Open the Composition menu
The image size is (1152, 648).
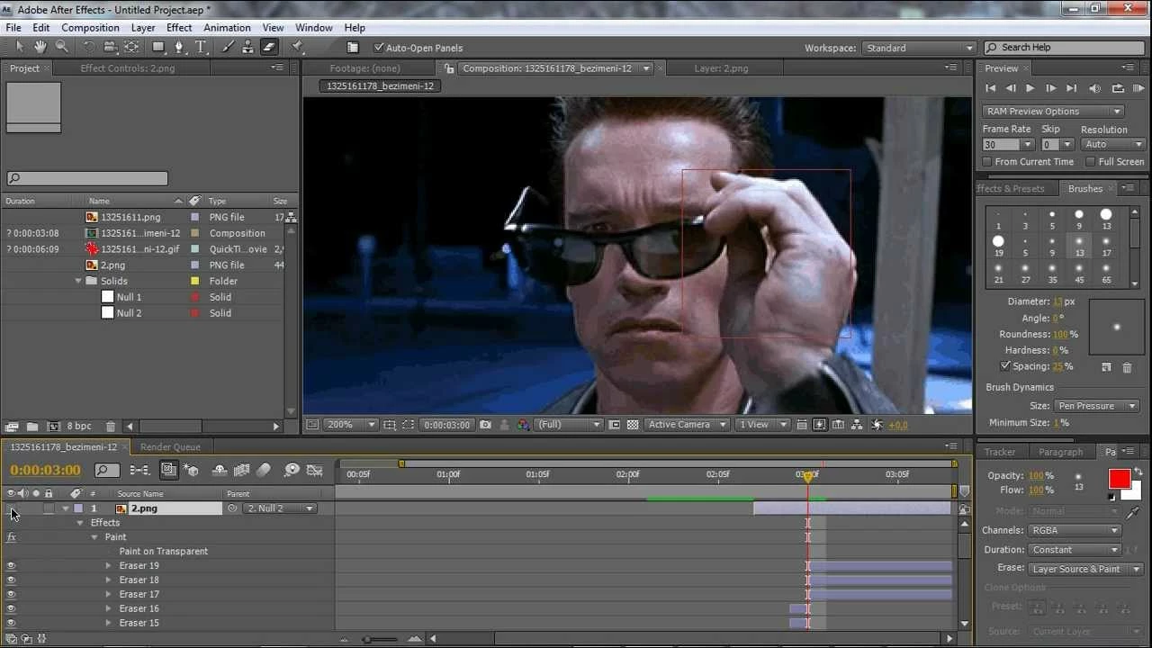(90, 28)
